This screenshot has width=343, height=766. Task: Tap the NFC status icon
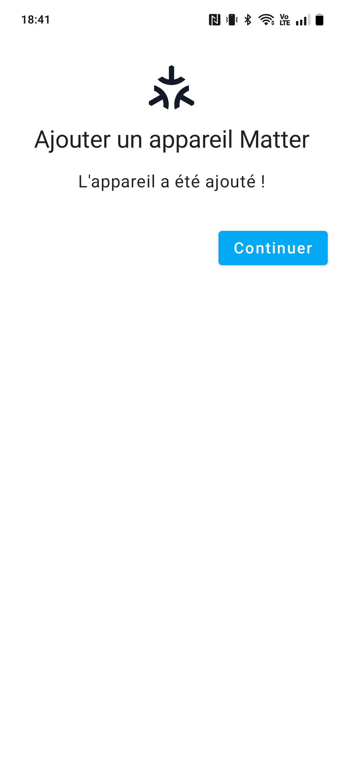pos(215,20)
